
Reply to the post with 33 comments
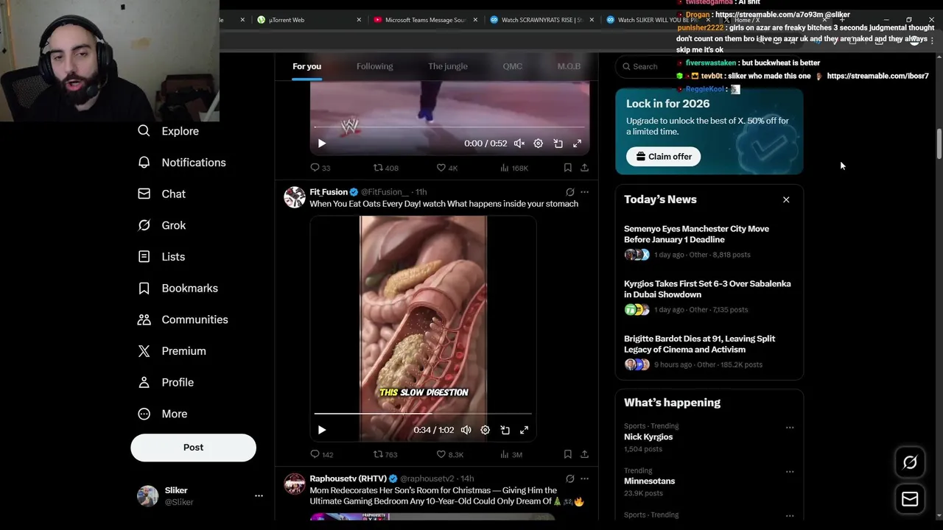pyautogui.click(x=320, y=168)
